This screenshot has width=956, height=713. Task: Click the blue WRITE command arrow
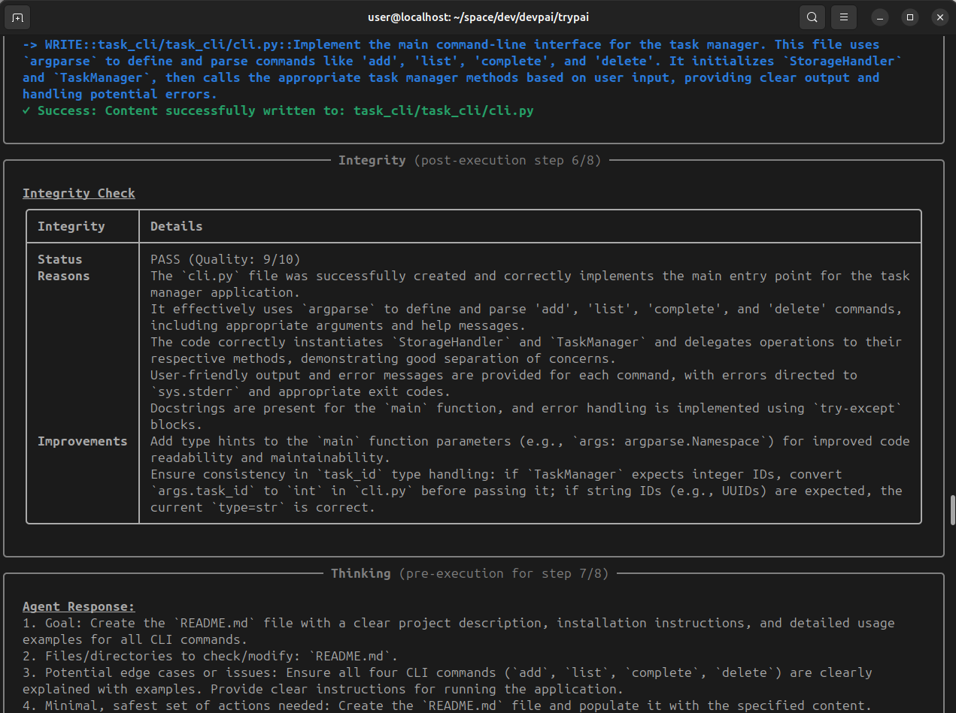(30, 44)
